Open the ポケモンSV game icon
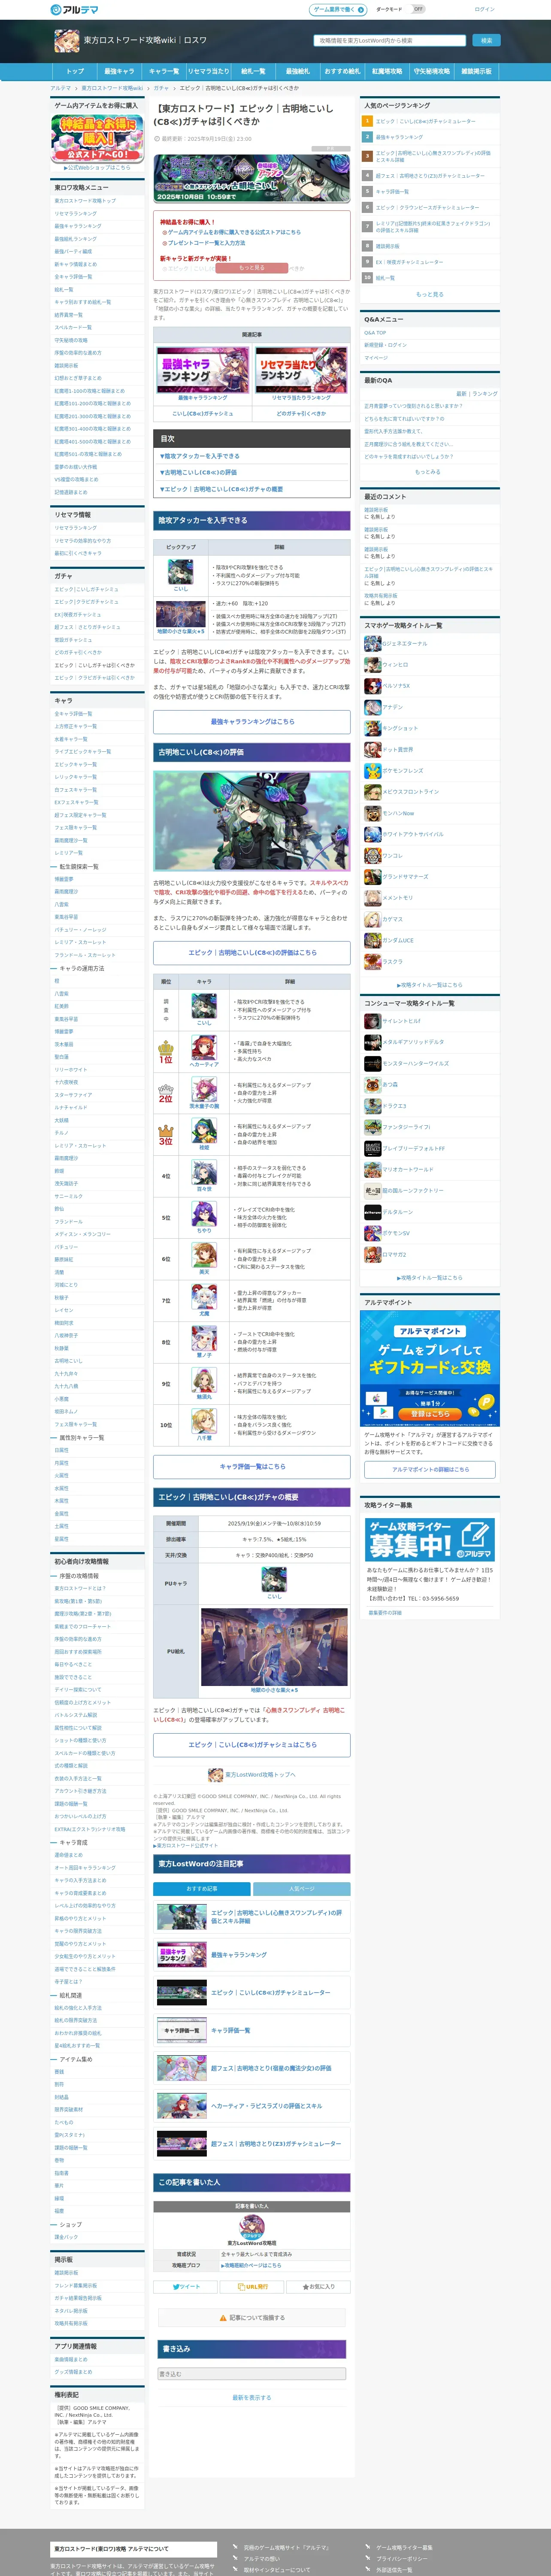 coord(372,1233)
